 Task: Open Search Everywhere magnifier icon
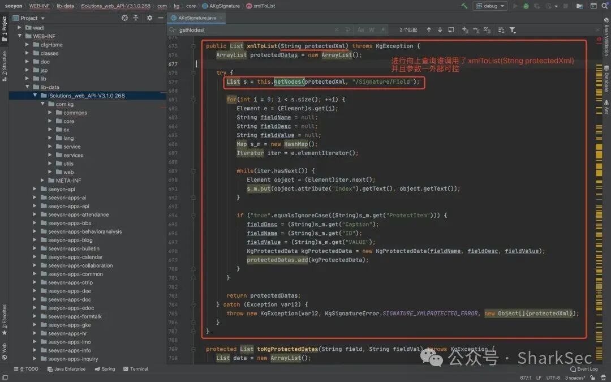pyautogui.click(x=604, y=6)
